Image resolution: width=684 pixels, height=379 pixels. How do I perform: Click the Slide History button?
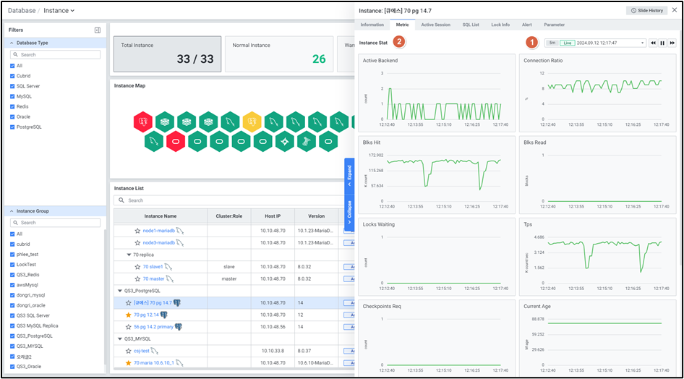tap(646, 11)
